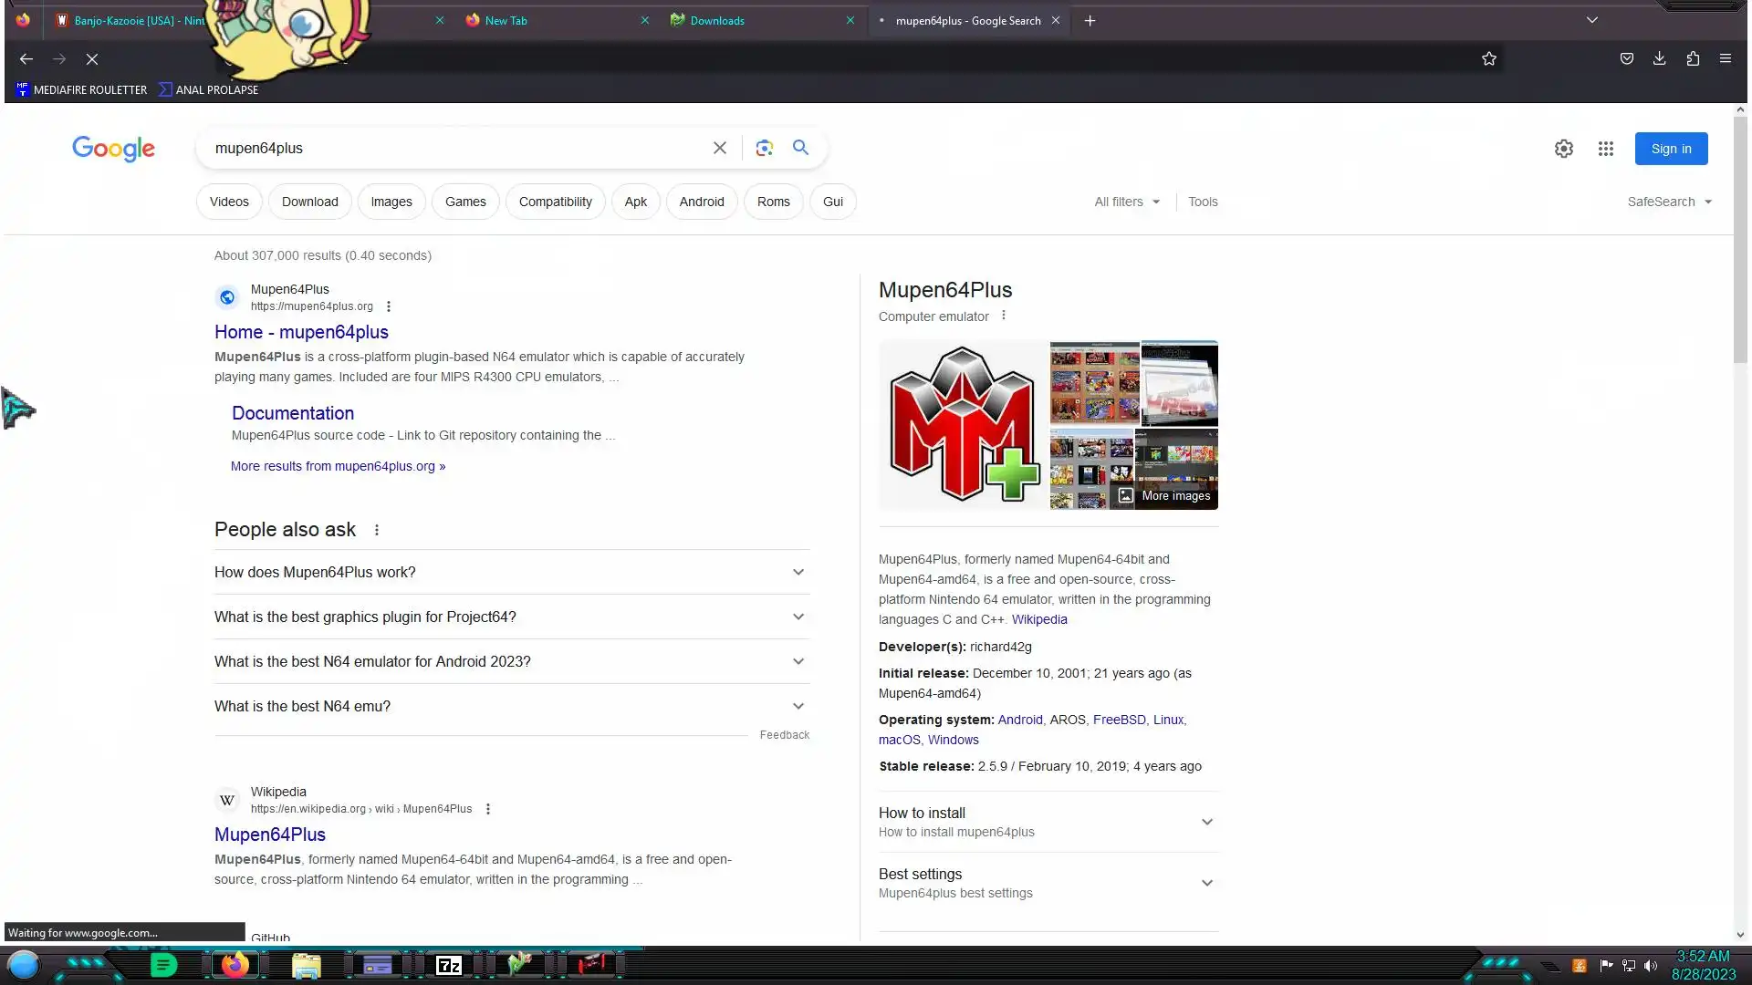The image size is (1752, 985).
Task: Switch to the Downloads tab
Action: coord(717,20)
